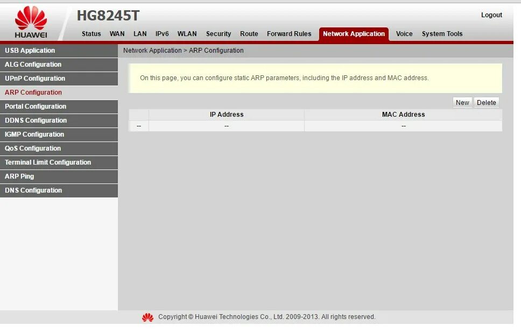Click the HG8245T model title
The image size is (521, 333).
pos(108,15)
